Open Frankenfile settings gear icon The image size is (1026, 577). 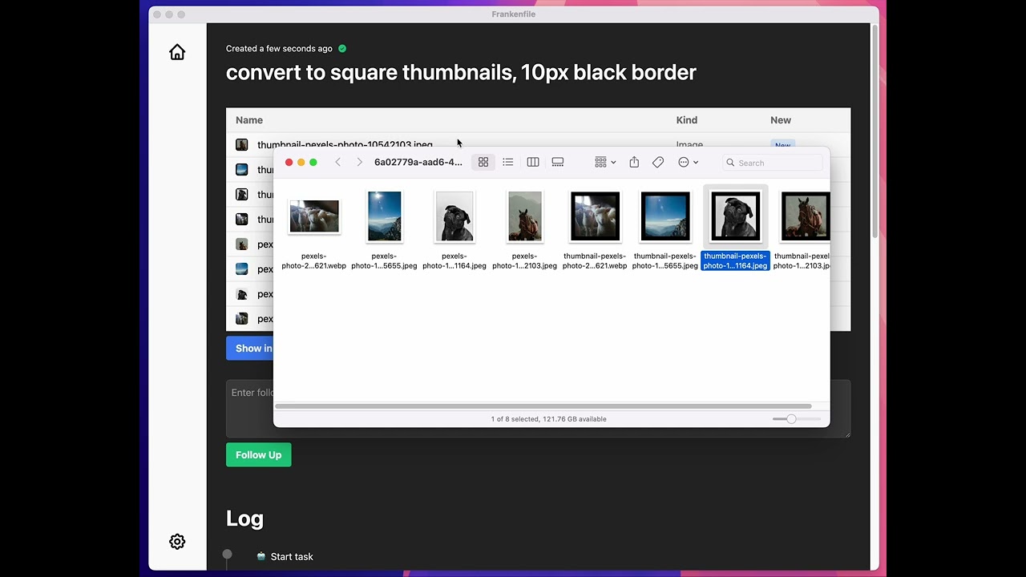[177, 542]
